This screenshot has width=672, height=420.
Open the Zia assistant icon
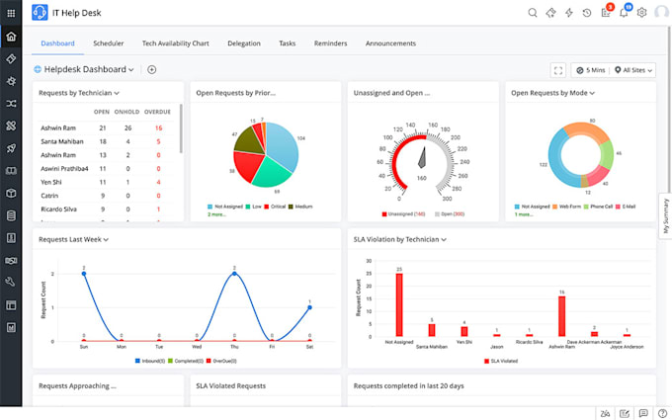605,413
